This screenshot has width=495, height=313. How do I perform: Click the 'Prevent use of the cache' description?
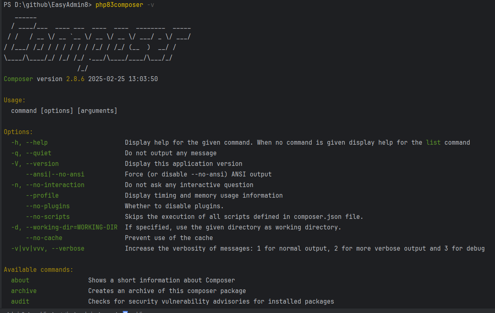click(169, 238)
